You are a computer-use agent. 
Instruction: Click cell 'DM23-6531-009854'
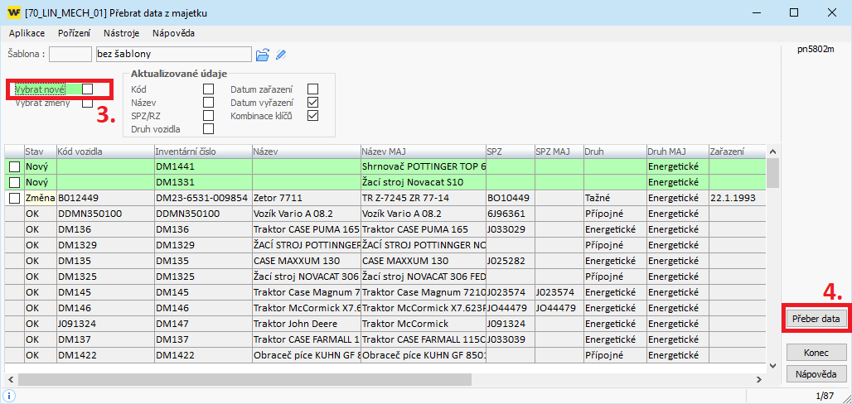(x=203, y=198)
